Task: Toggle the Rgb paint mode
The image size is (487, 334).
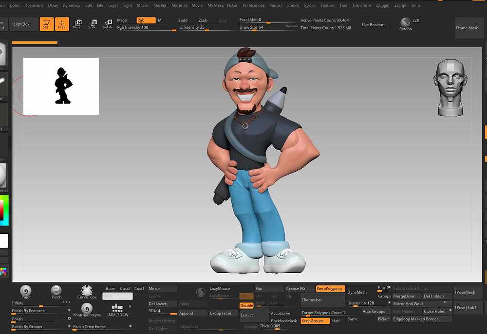Action: click(x=145, y=20)
